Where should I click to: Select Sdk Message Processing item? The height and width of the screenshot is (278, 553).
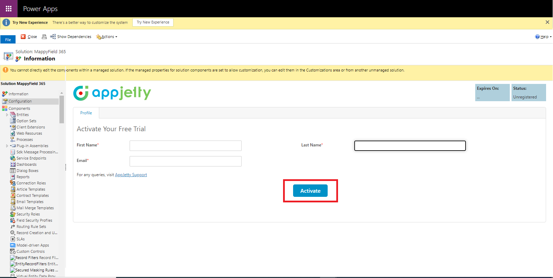click(37, 152)
